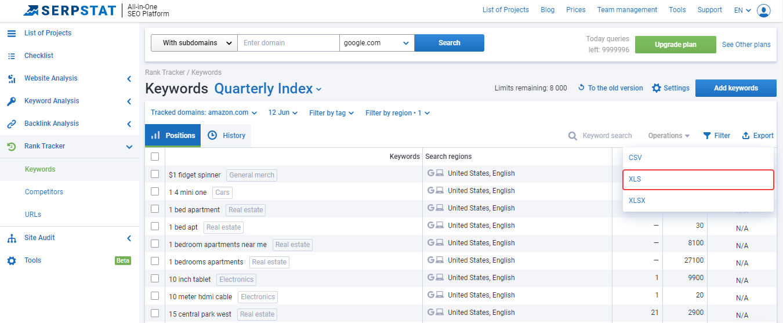Open the Operations dropdown
Screen dimensions: 783x323
click(669, 136)
